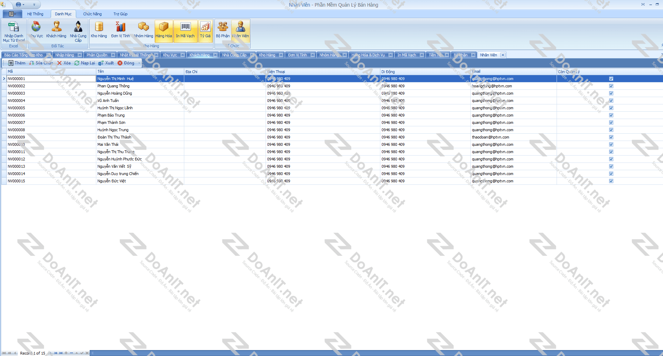Click row indicator of NV000001
The width and height of the screenshot is (663, 356).
[4, 79]
